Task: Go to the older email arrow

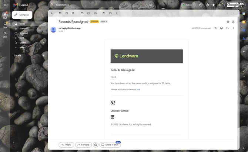Action: pyautogui.click(x=233, y=13)
